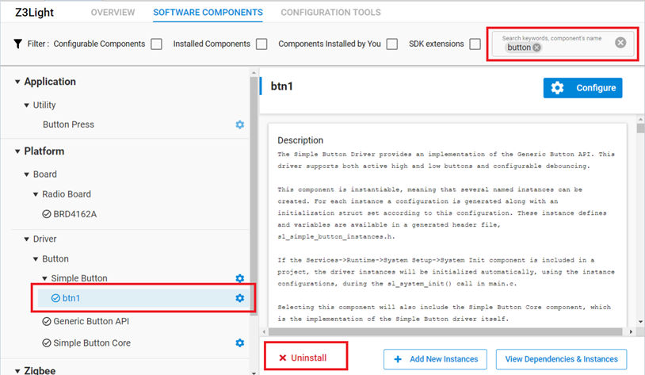Select the Button Press component
Screen dimensions: 645x375
(68, 124)
